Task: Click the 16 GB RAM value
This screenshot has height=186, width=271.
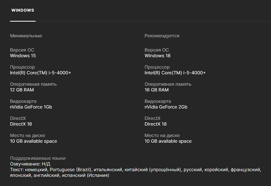Action: (x=156, y=90)
